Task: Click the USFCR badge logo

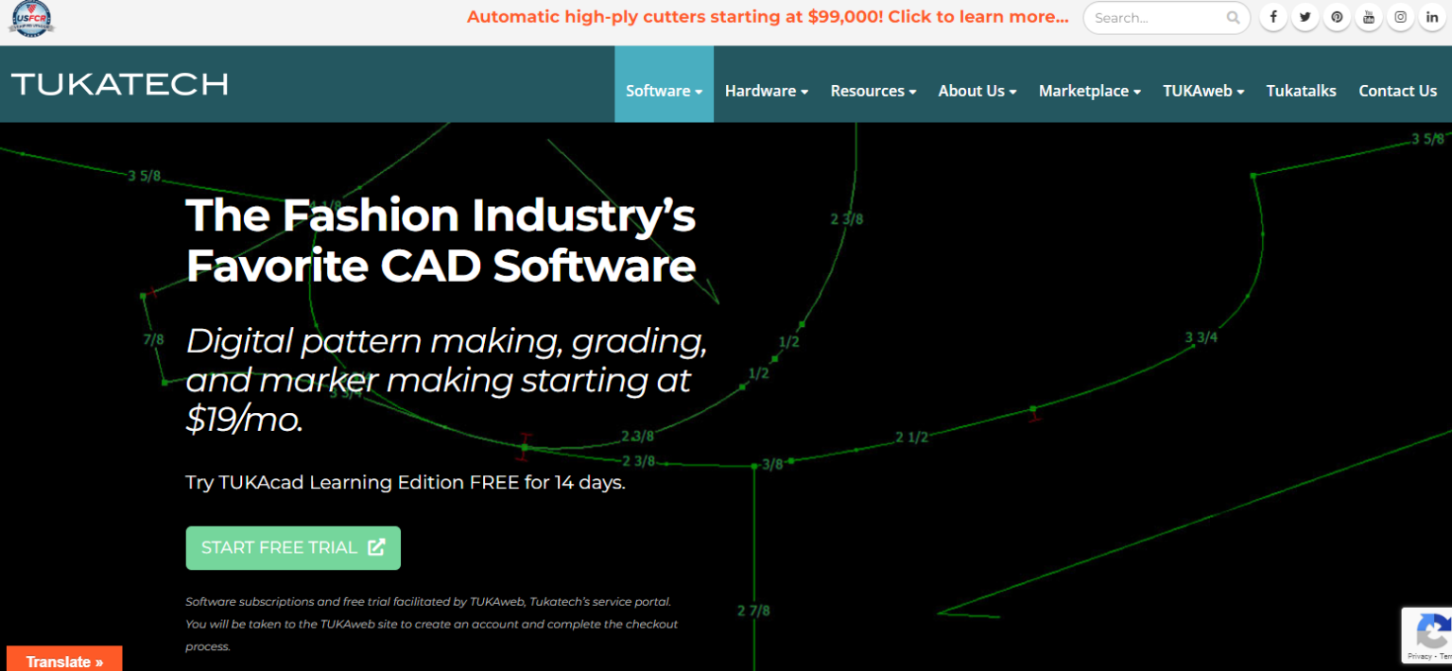Action: point(31,18)
